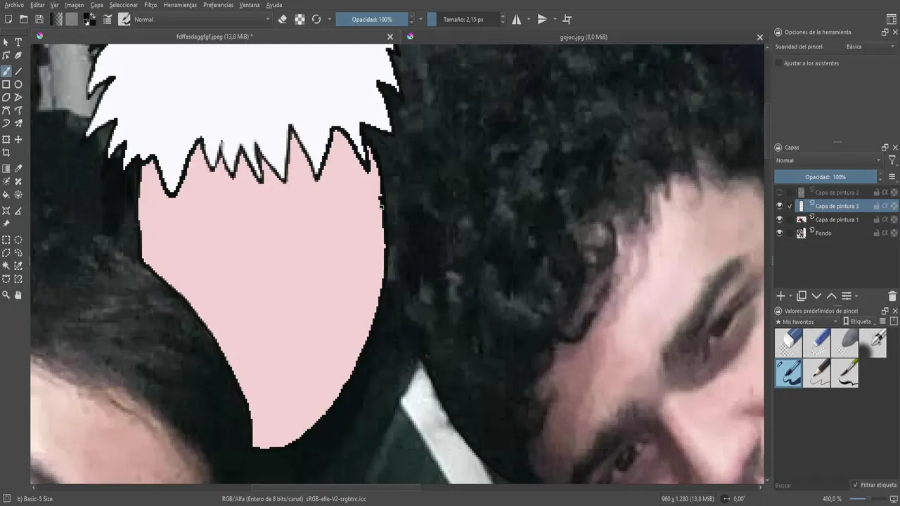
Task: Open the Preferencias menu
Action: point(218,5)
